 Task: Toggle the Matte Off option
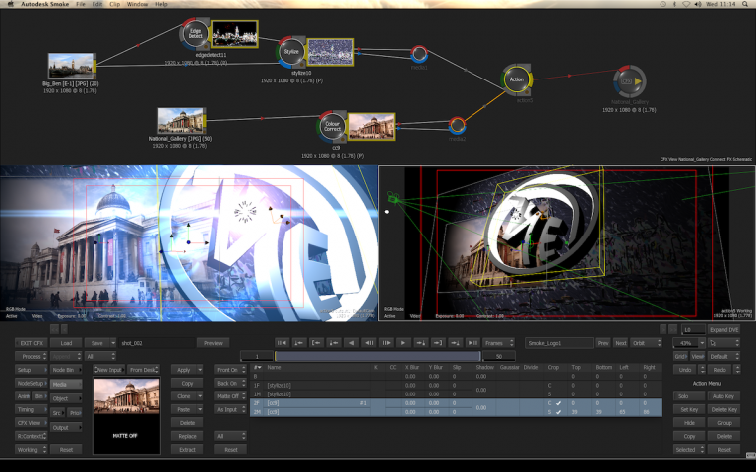click(230, 396)
